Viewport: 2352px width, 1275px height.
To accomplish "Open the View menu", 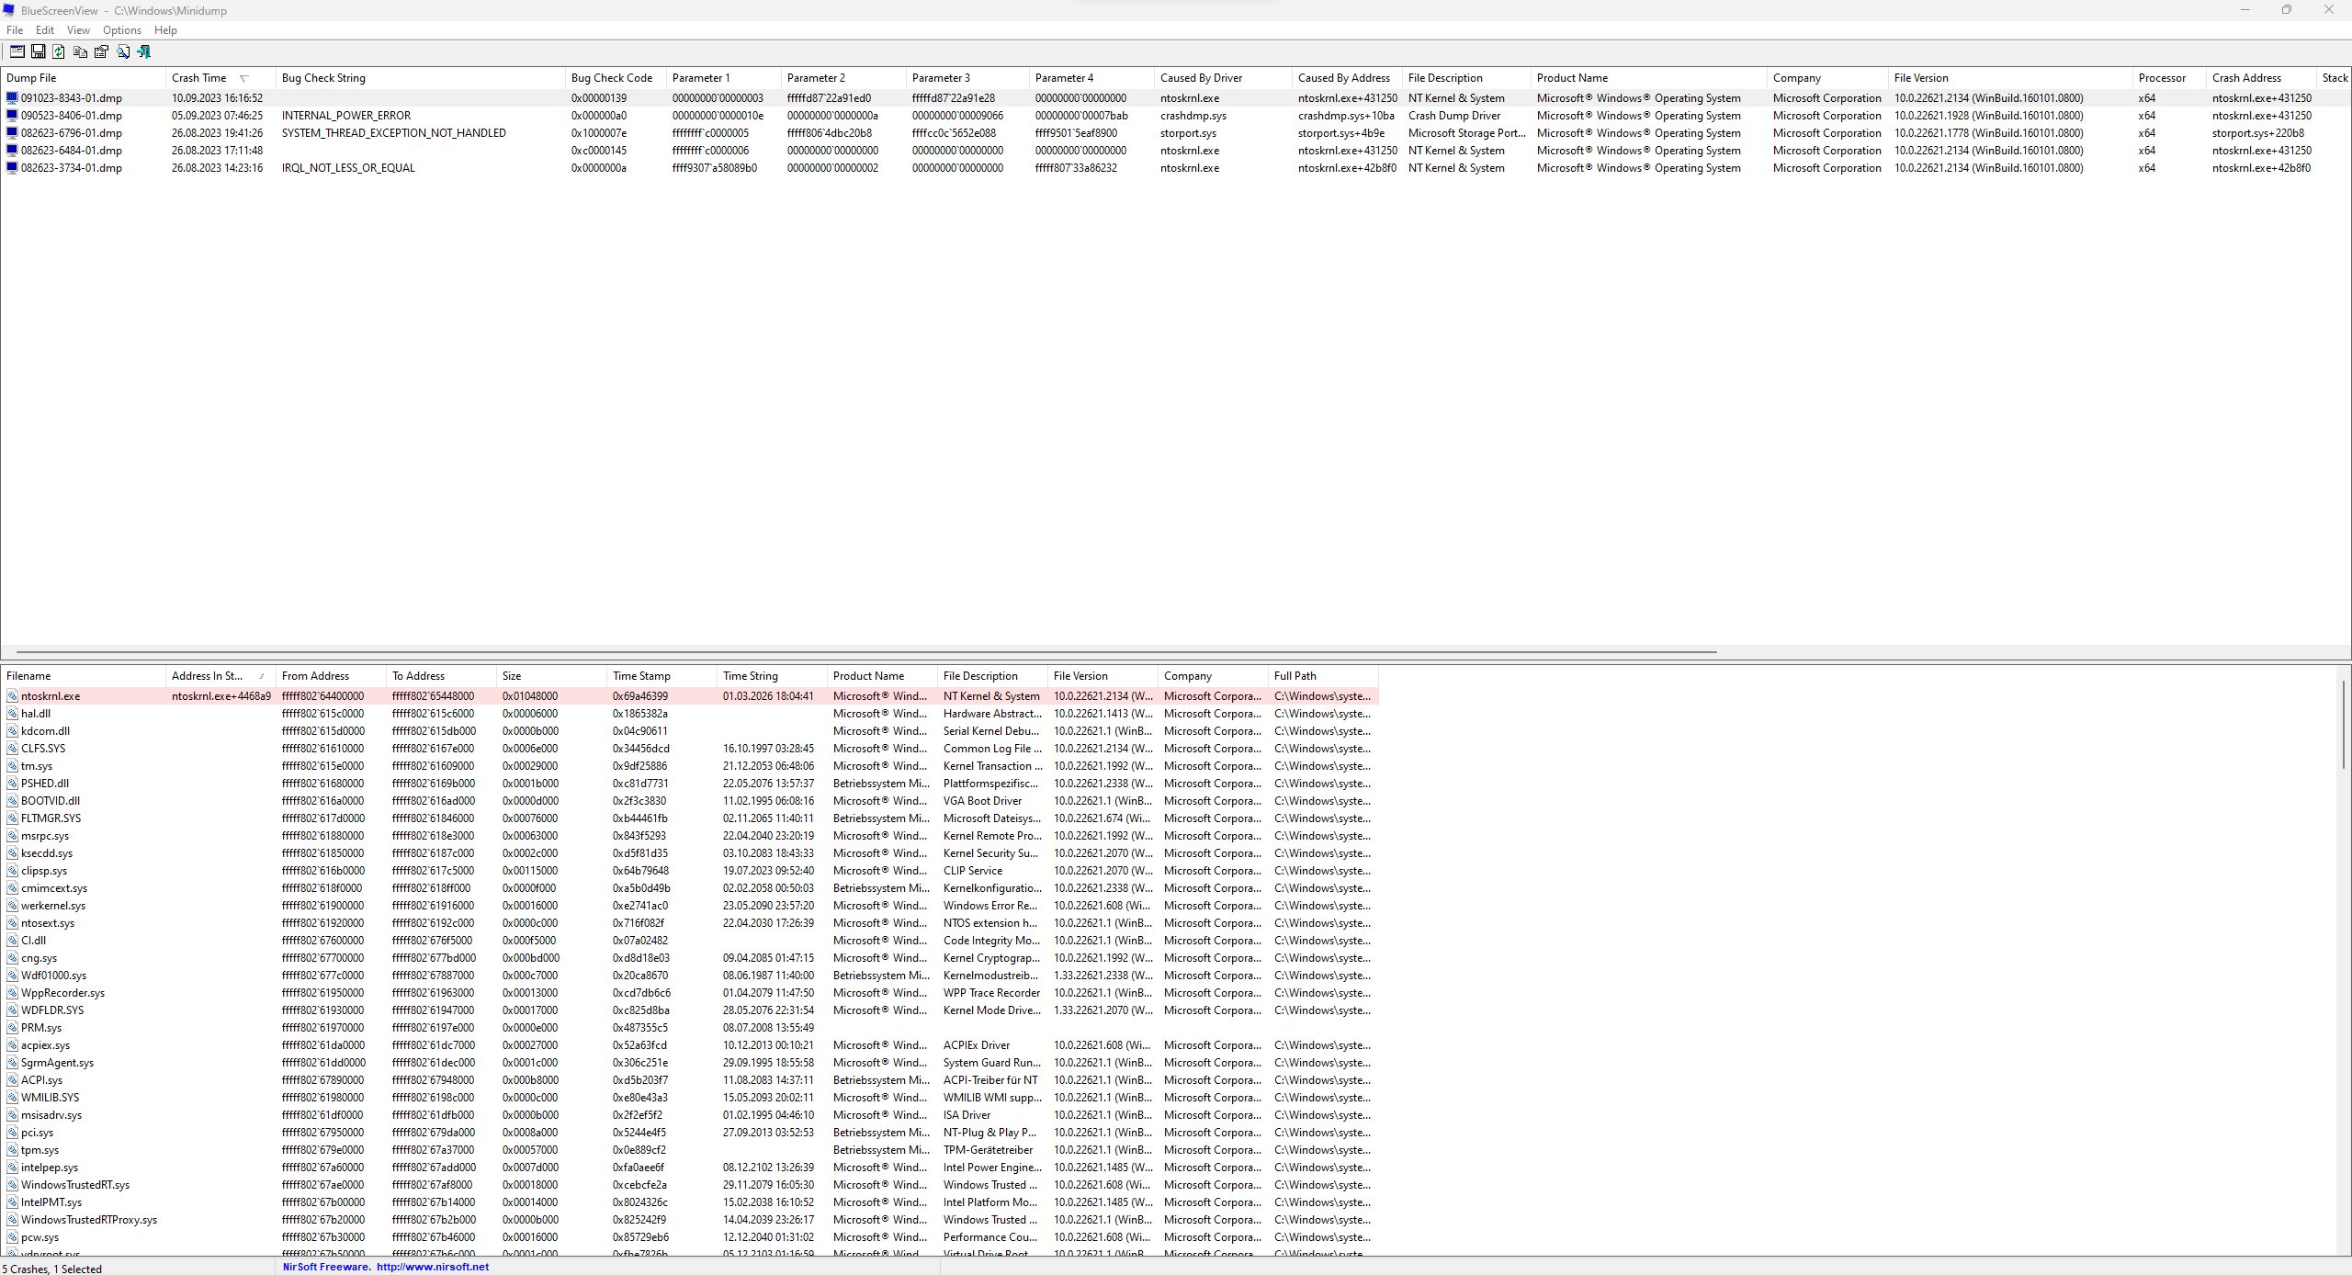I will coord(78,29).
